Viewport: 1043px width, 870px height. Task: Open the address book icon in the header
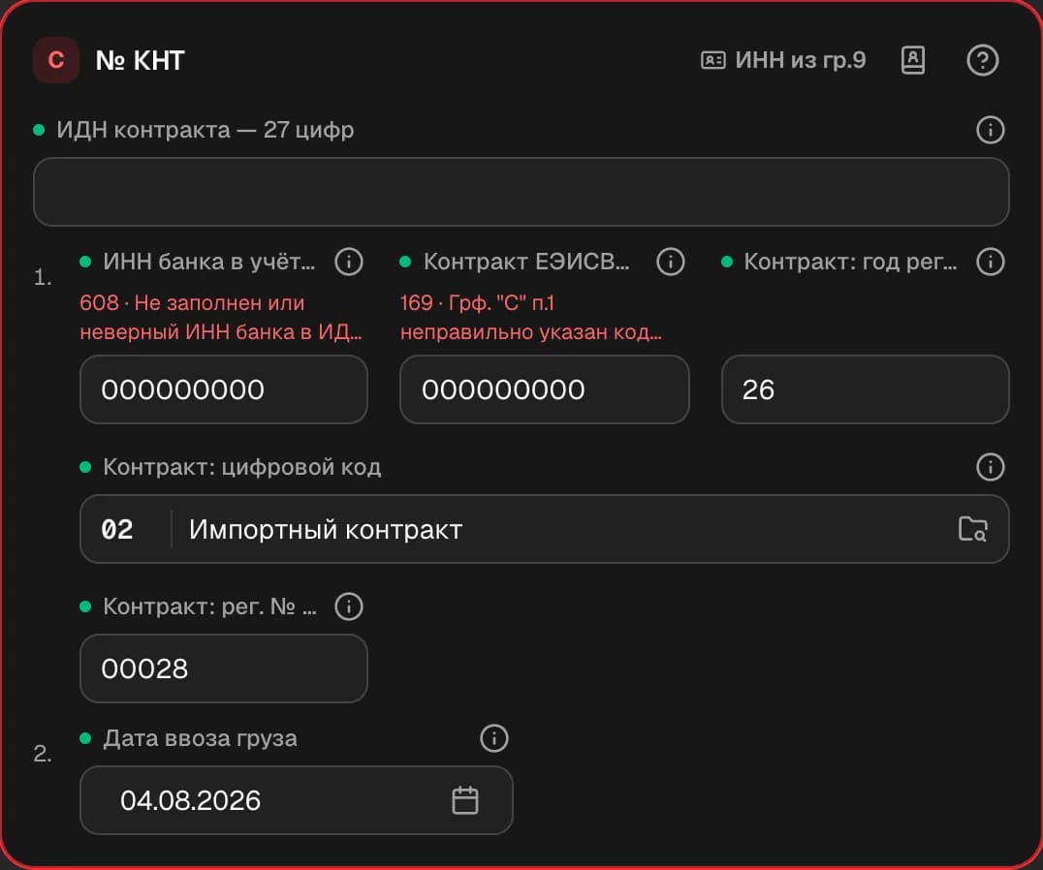click(913, 60)
